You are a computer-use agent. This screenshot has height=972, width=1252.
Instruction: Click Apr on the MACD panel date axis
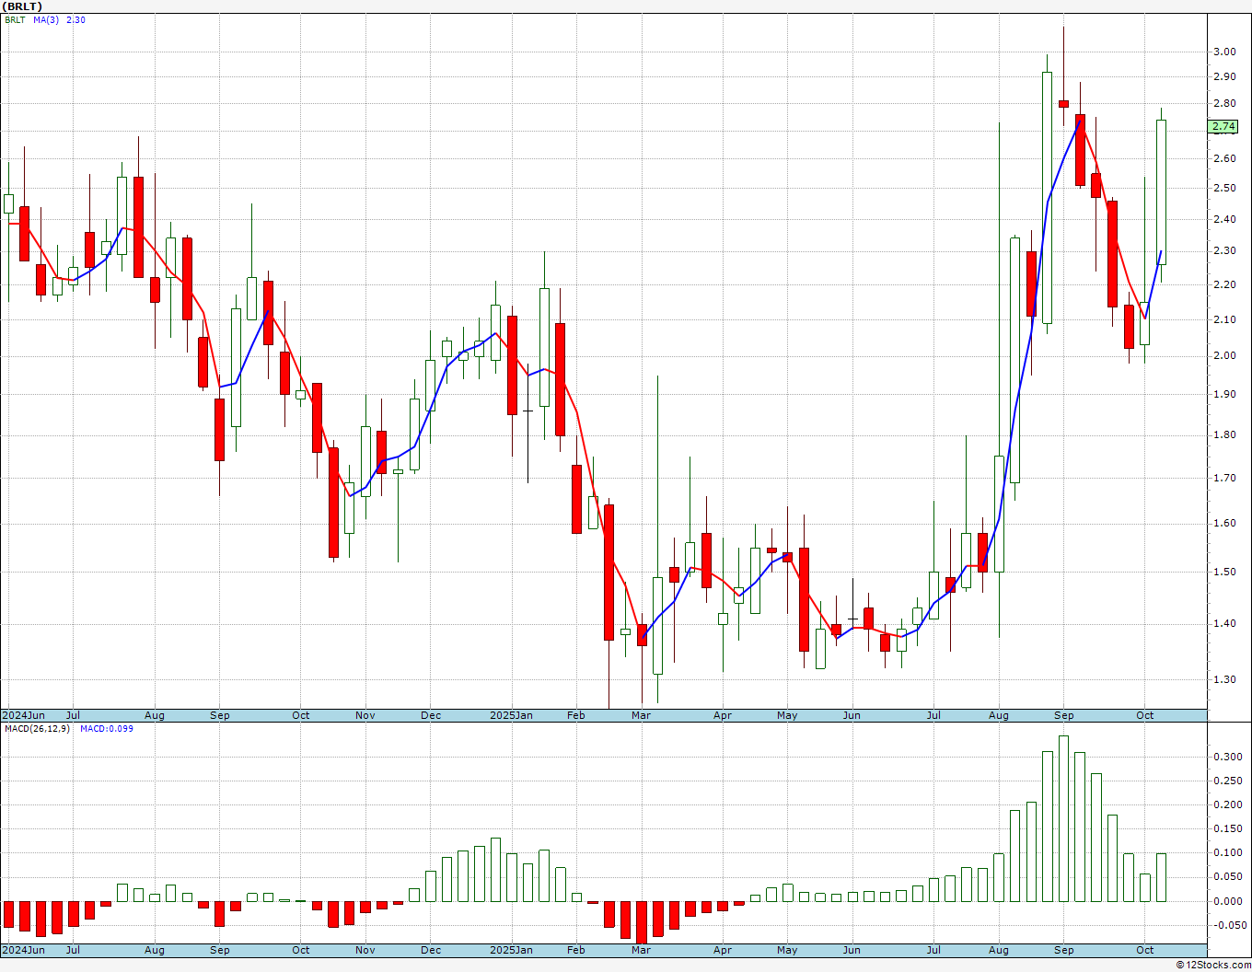click(x=723, y=950)
